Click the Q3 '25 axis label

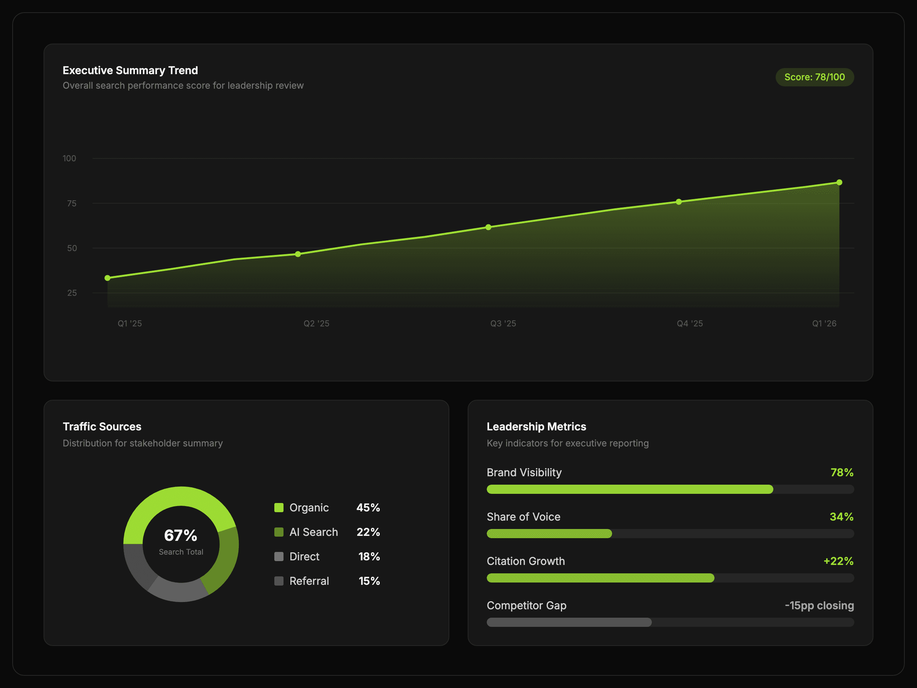point(503,323)
